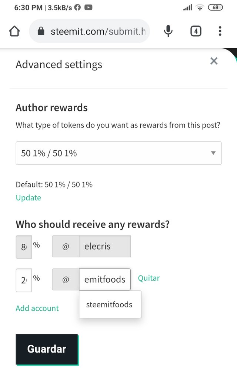237x387 pixels.
Task: Expand the 50 1% / 50 1% rewards dropdown
Action: (118, 153)
